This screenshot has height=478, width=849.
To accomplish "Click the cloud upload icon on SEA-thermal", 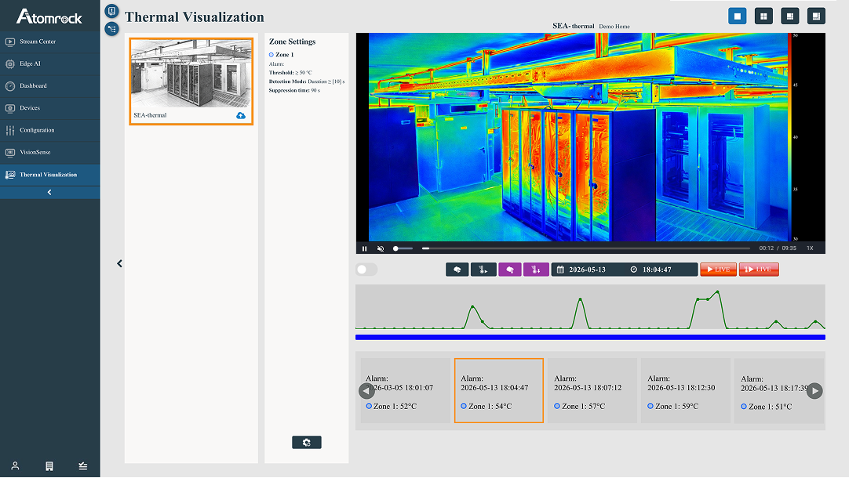I will click(240, 116).
